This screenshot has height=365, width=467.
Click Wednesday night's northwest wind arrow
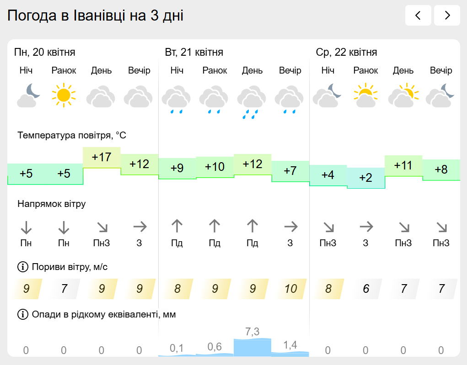click(x=328, y=226)
